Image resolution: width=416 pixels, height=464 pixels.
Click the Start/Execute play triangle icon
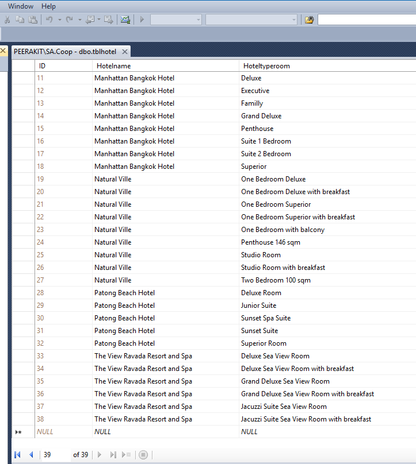pyautogui.click(x=142, y=20)
